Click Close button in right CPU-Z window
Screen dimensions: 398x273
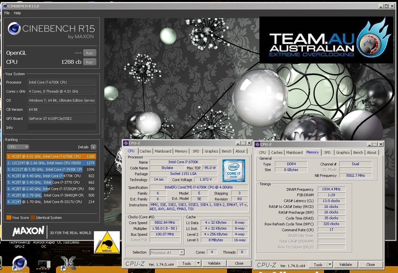tap(370, 265)
